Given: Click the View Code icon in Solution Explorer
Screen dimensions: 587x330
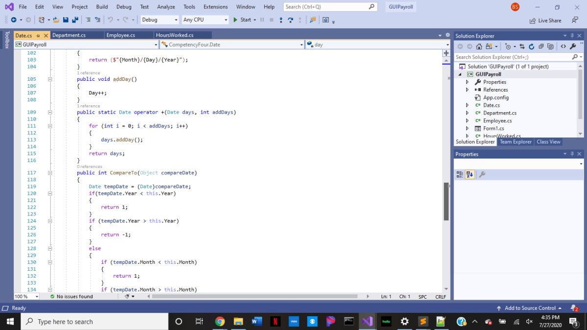Looking at the screenshot, I should tap(563, 47).
